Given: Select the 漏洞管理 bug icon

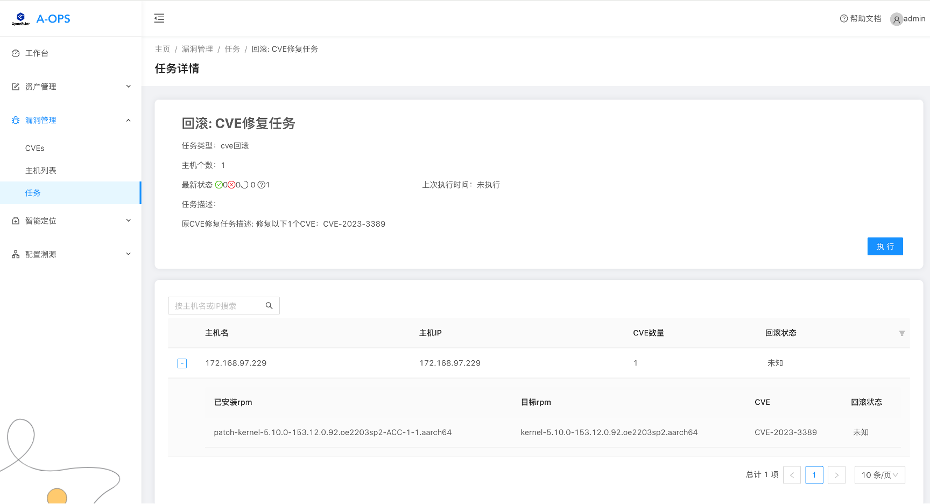Looking at the screenshot, I should click(x=15, y=120).
